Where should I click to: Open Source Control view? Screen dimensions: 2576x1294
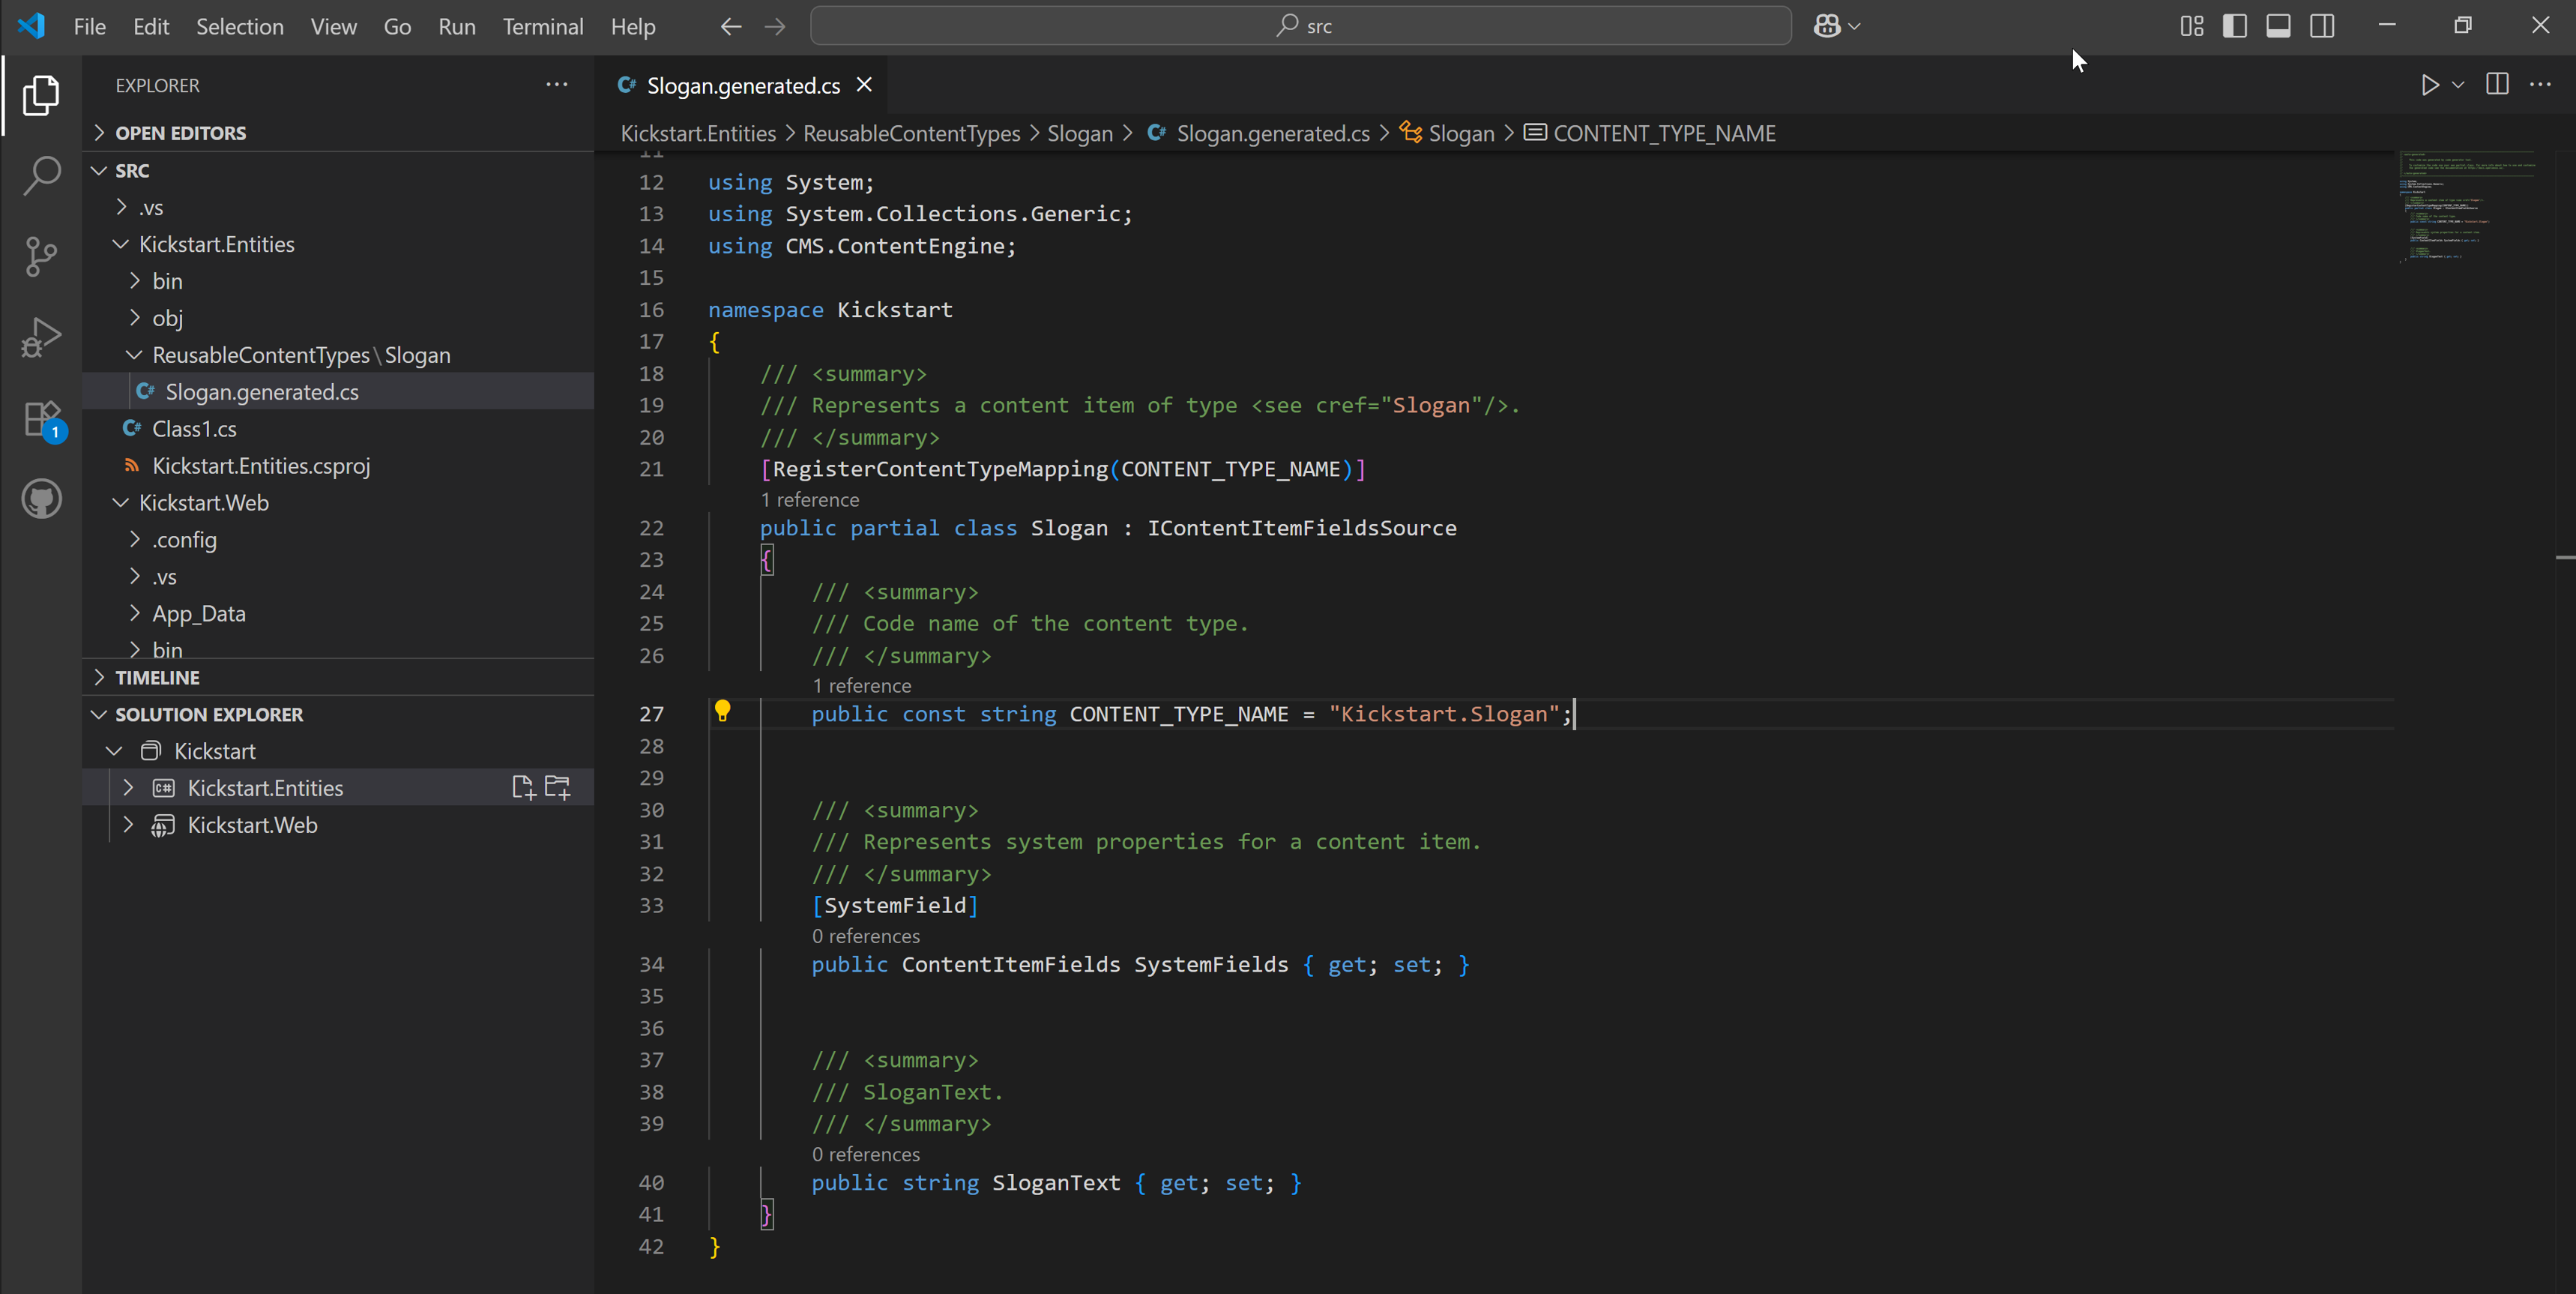coord(41,257)
